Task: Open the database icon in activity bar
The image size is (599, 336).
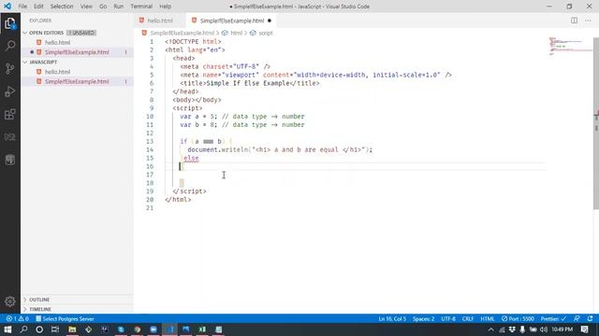Action: click(x=10, y=160)
